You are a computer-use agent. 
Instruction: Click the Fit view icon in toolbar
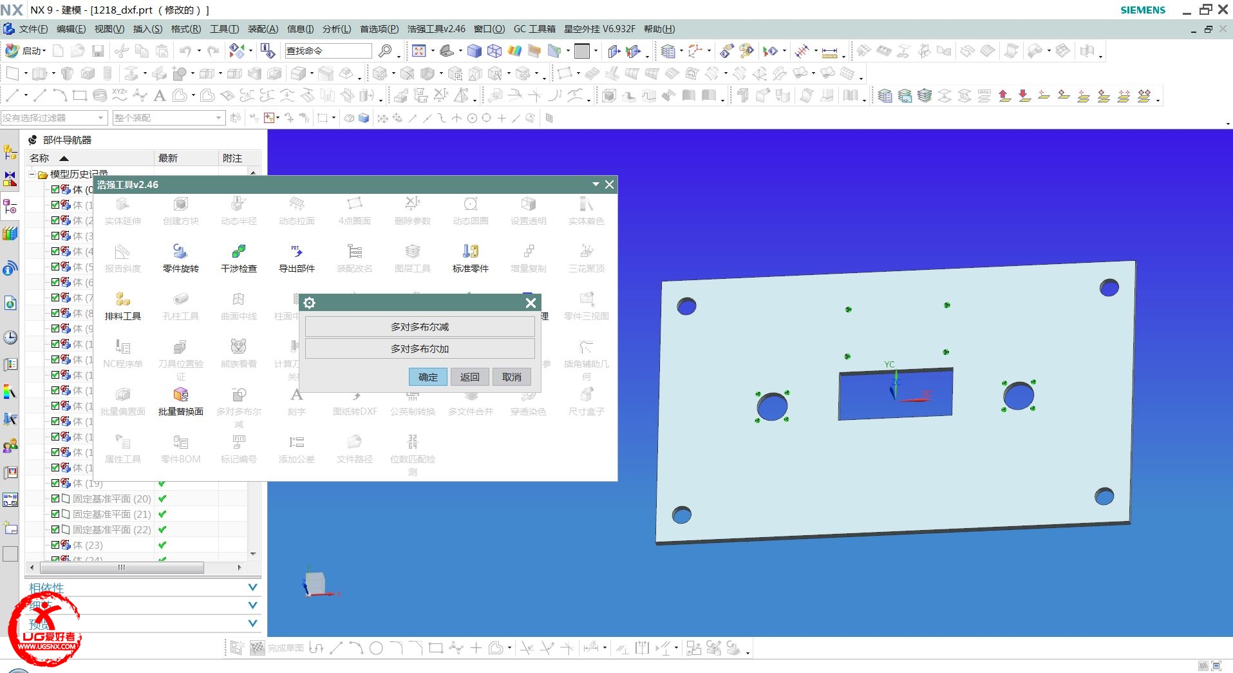click(x=419, y=51)
